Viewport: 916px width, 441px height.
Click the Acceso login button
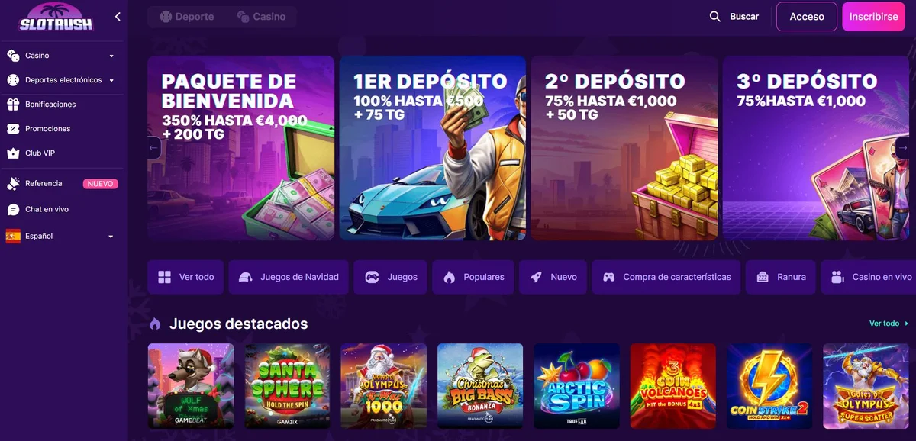[x=807, y=17]
